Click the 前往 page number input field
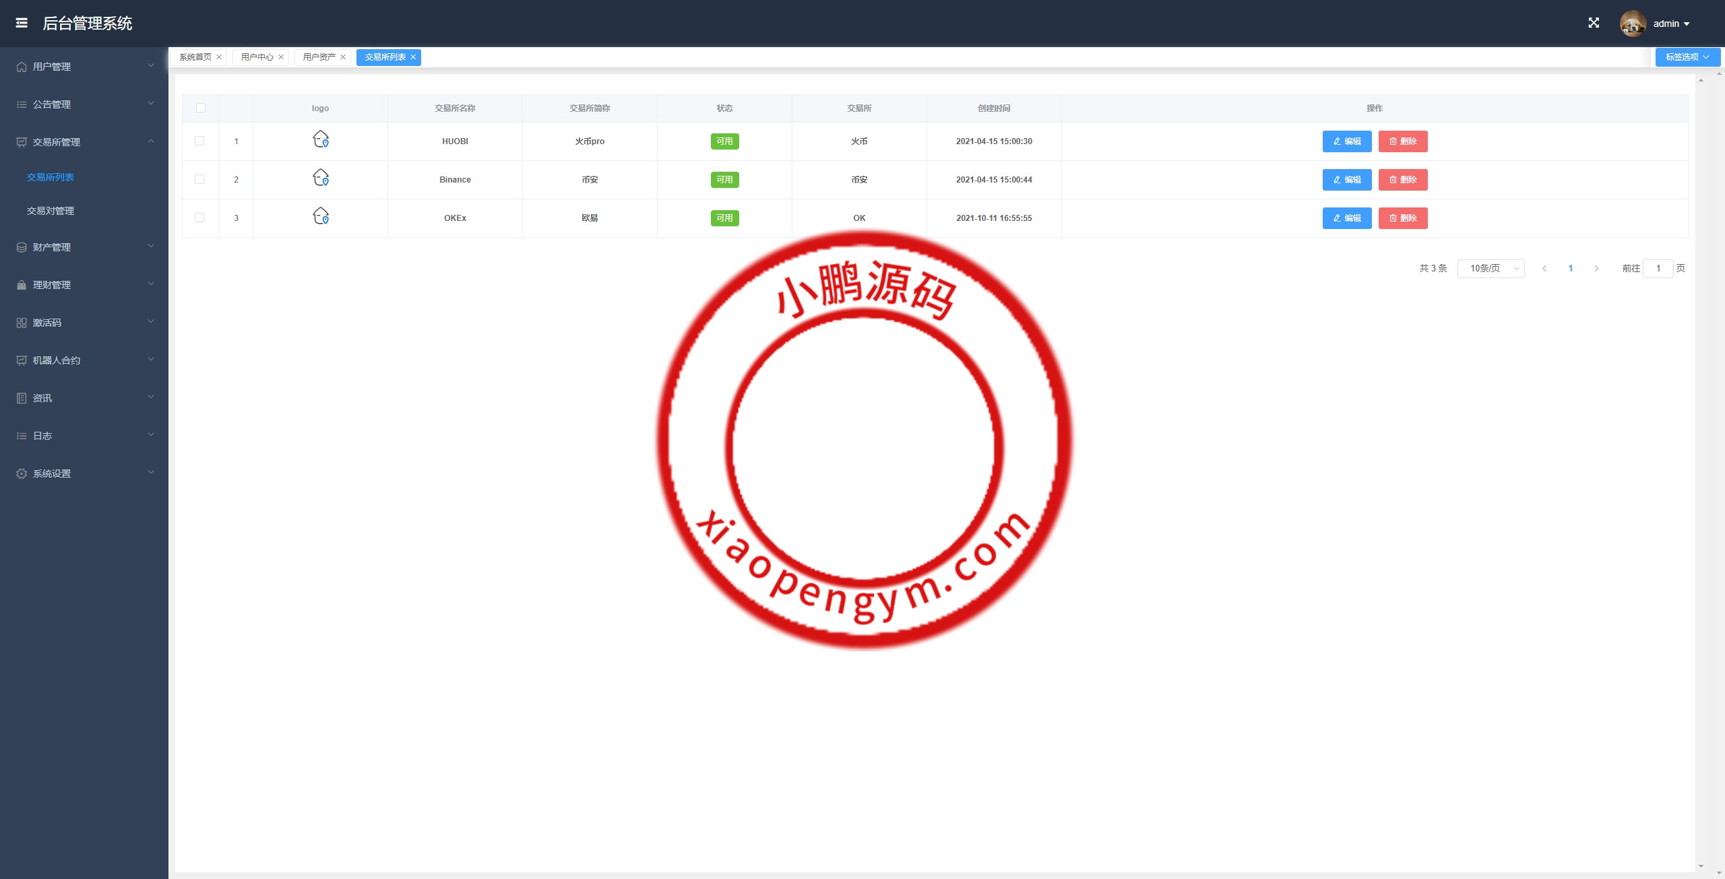 pos(1658,269)
